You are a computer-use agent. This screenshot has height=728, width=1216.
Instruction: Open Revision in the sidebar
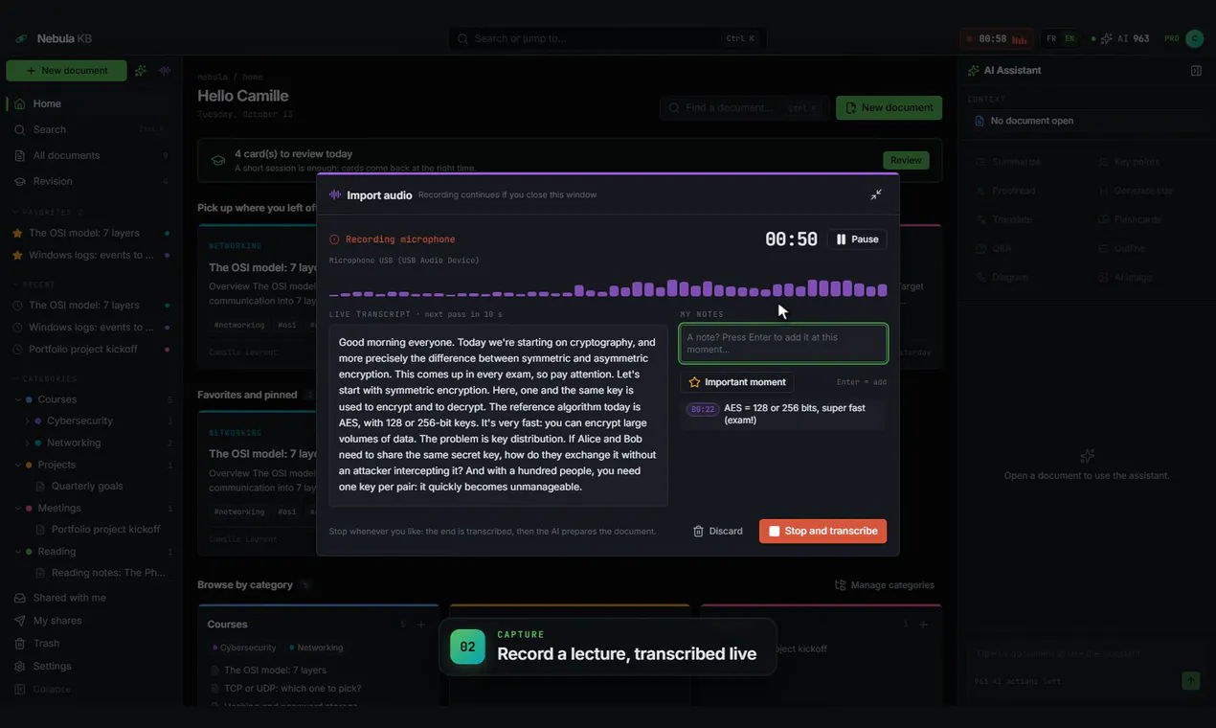tap(91, 181)
